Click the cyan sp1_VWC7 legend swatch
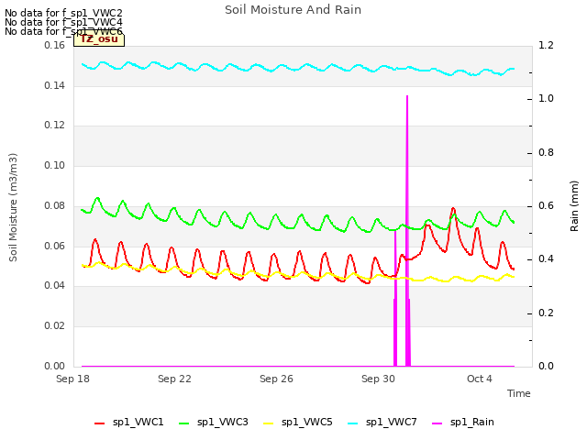 353,423
